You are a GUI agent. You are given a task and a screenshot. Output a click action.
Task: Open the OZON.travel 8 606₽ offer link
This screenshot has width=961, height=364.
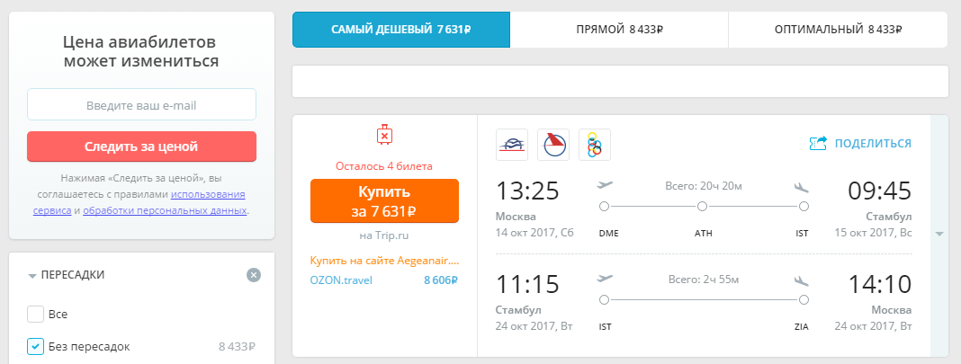tap(384, 280)
